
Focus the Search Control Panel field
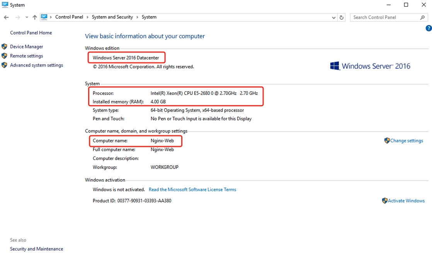(386, 17)
